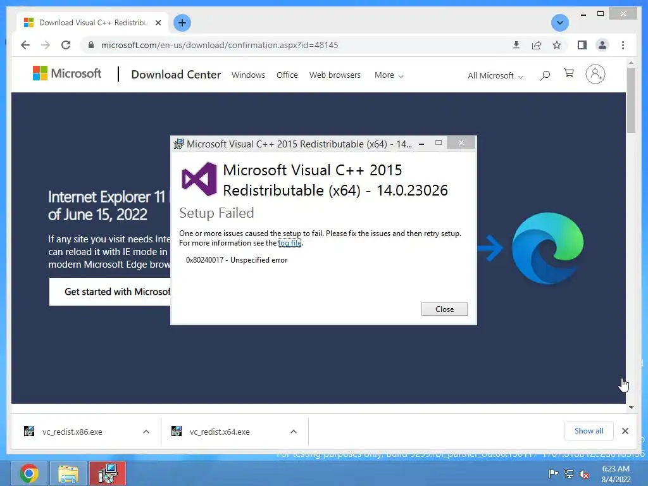Screen dimensions: 648x486
Task: Click the page vertical scrollbar thumb
Action: point(631,101)
